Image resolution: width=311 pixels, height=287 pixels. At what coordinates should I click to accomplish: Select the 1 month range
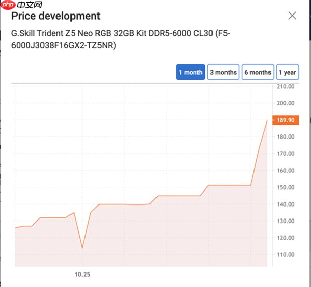pos(191,72)
